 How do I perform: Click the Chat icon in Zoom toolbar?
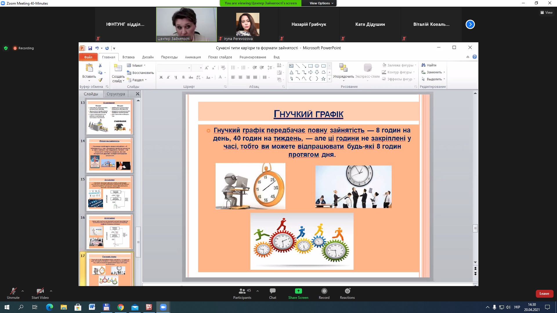coord(272,291)
